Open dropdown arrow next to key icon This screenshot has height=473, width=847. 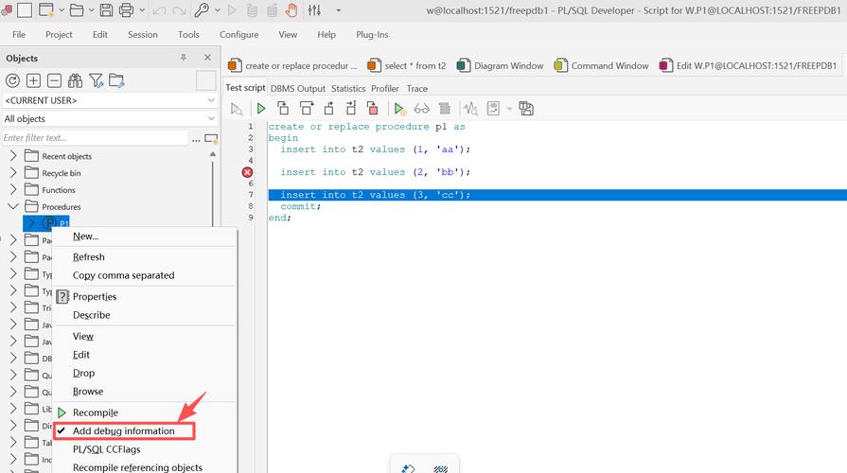[x=217, y=10]
